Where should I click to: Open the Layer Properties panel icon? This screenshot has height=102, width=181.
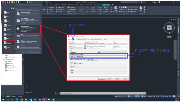(x=116, y=9)
